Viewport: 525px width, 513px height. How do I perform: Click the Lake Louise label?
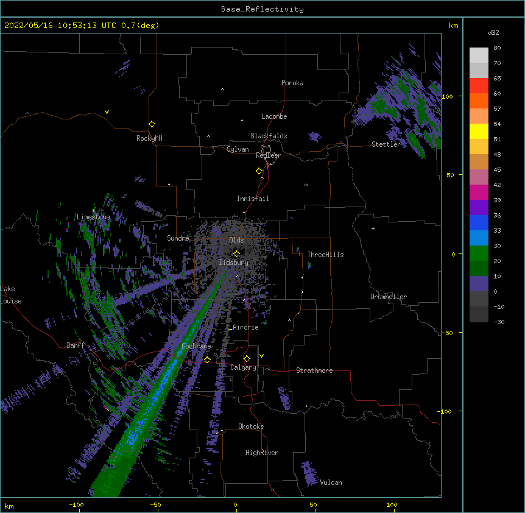coord(11,295)
